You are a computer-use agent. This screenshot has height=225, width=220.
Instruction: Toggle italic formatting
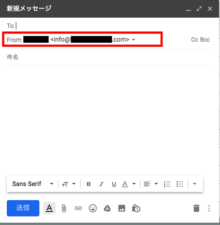[x=101, y=184]
